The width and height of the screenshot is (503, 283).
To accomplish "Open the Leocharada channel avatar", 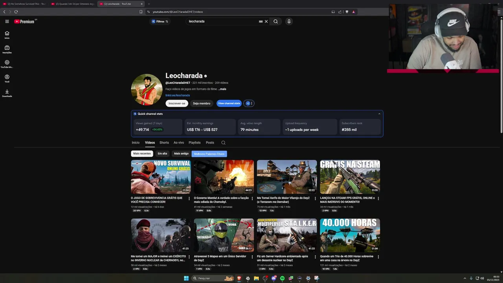I will [147, 90].
